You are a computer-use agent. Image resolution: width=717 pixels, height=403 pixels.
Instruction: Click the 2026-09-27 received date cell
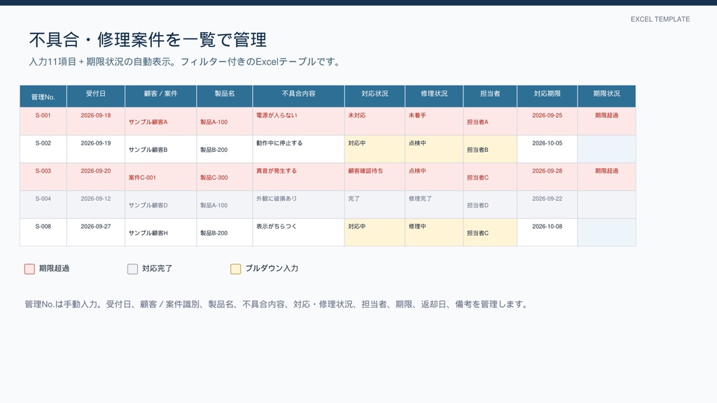(95, 233)
